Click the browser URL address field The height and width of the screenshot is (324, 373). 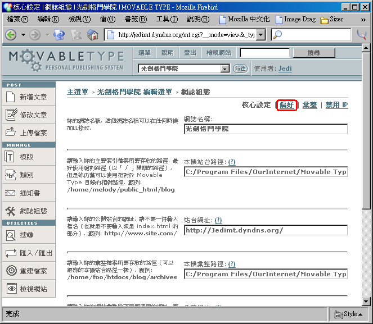click(x=186, y=35)
